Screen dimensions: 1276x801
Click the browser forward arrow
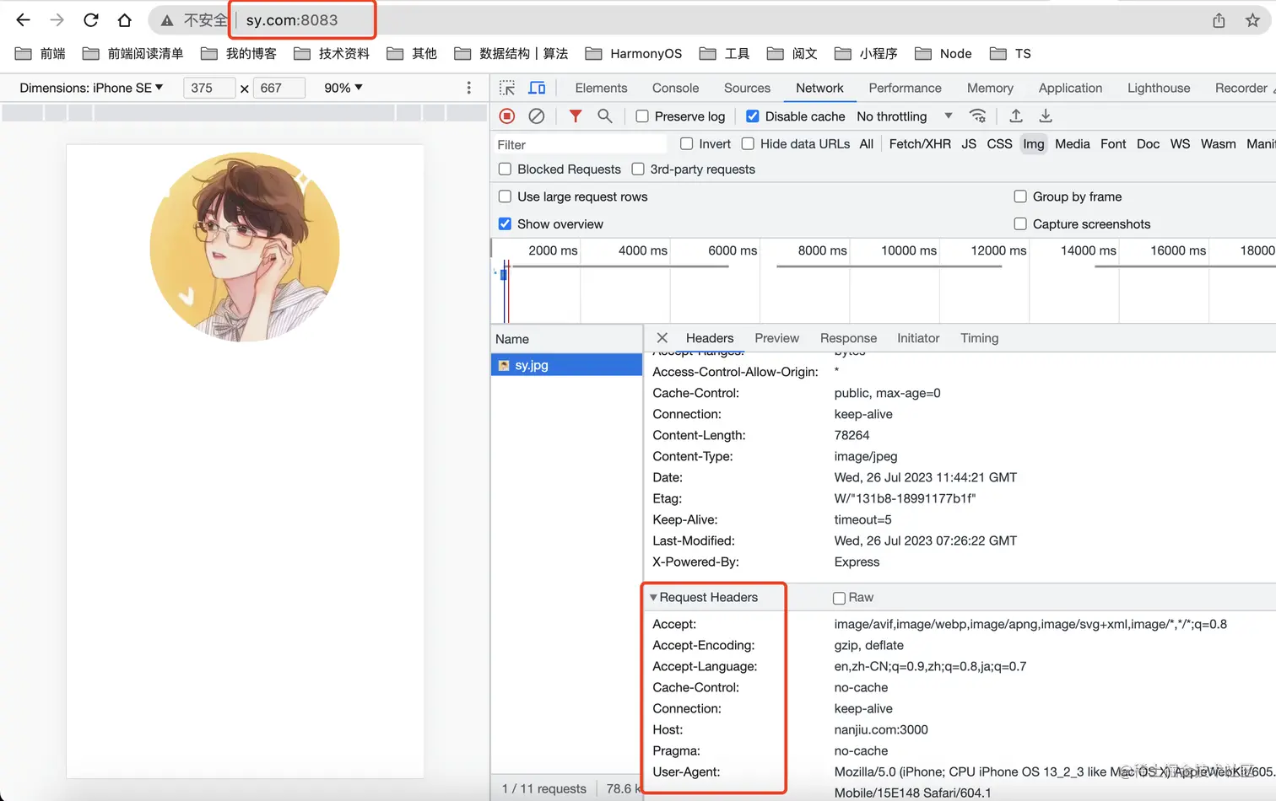point(57,19)
